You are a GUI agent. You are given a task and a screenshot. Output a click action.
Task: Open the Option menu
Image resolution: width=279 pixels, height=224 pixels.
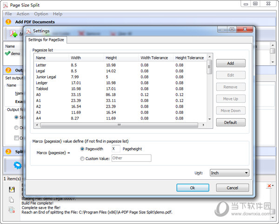pos(41,14)
